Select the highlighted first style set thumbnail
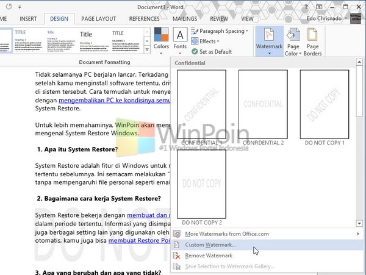 [x=5, y=41]
